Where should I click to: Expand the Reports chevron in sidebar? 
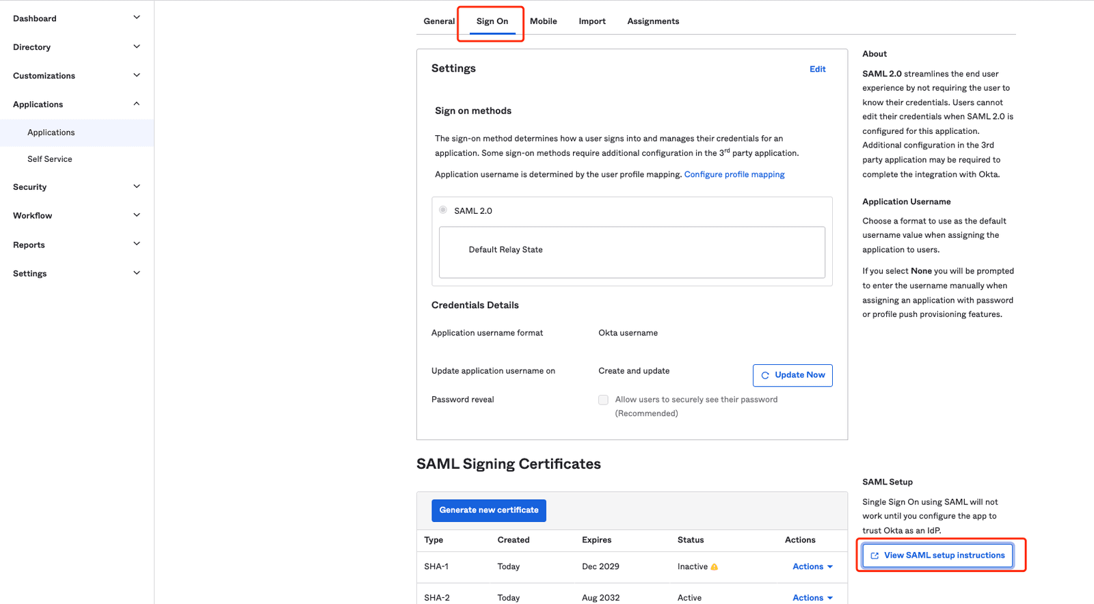137,244
